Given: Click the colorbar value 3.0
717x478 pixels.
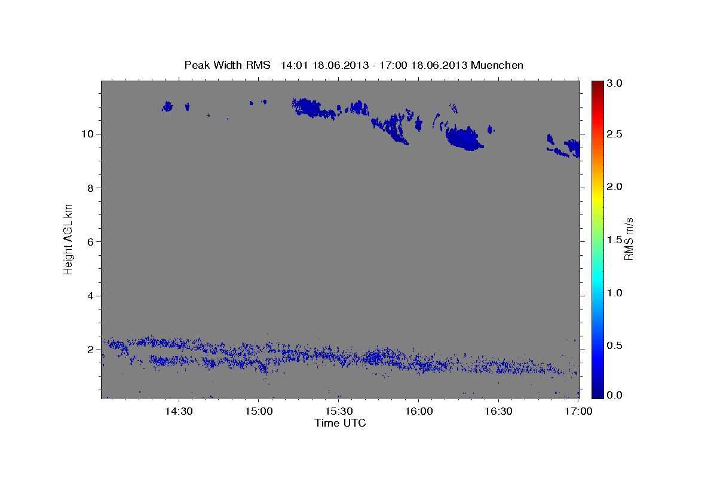Looking at the screenshot, I should click(x=615, y=84).
